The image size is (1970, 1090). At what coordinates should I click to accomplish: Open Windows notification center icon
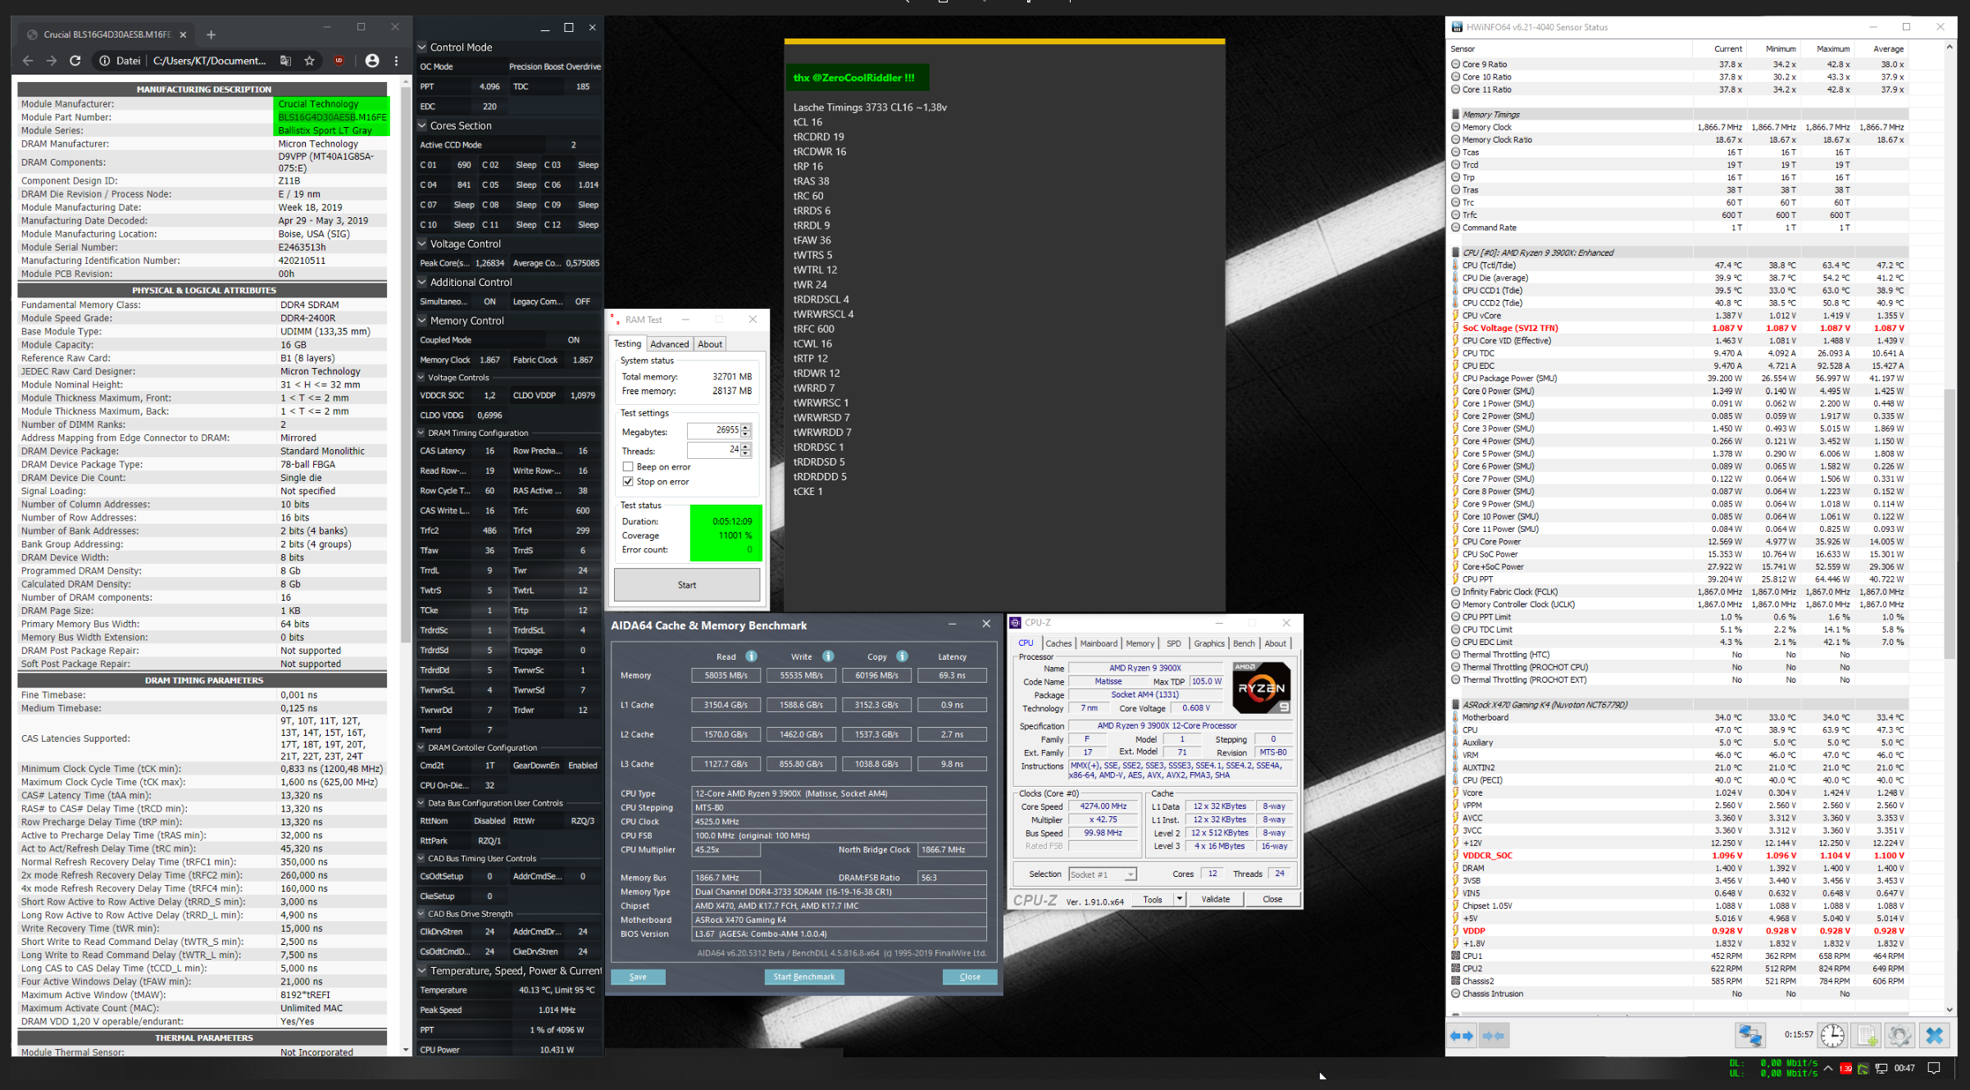1934,1068
